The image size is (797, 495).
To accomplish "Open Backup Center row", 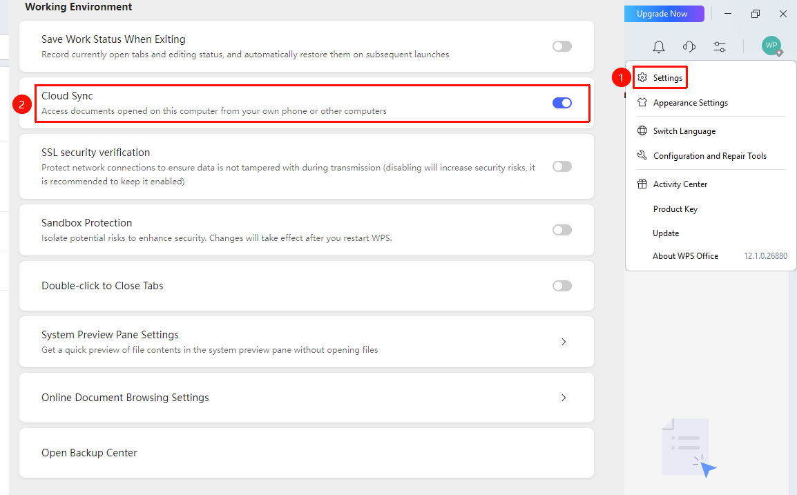I will tap(307, 453).
